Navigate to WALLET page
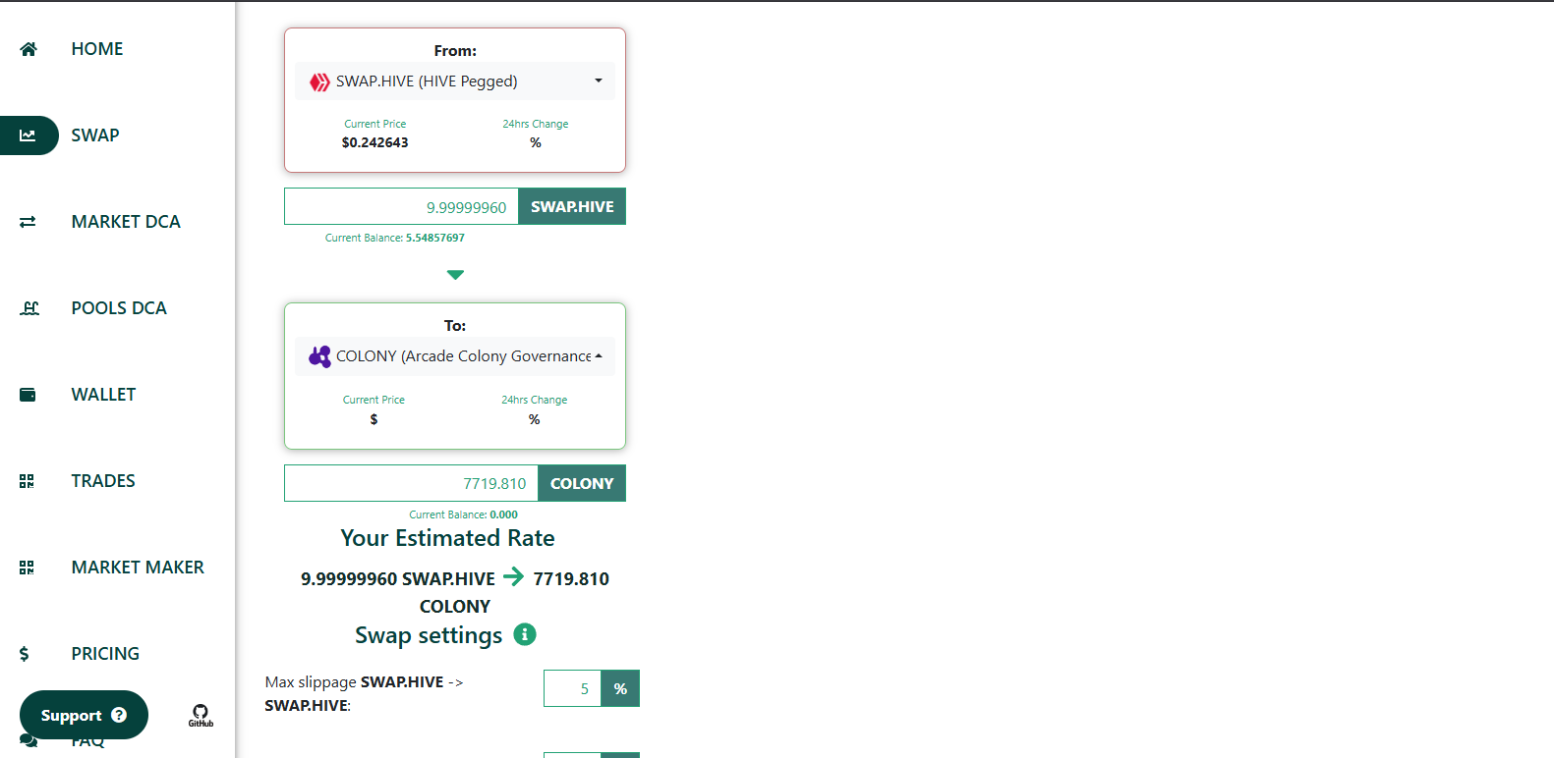1554x758 pixels. [x=103, y=395]
